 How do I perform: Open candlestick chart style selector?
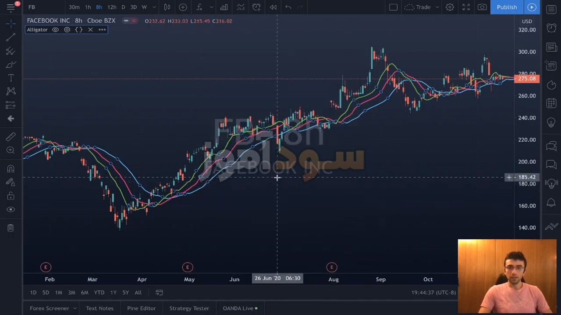pos(167,7)
